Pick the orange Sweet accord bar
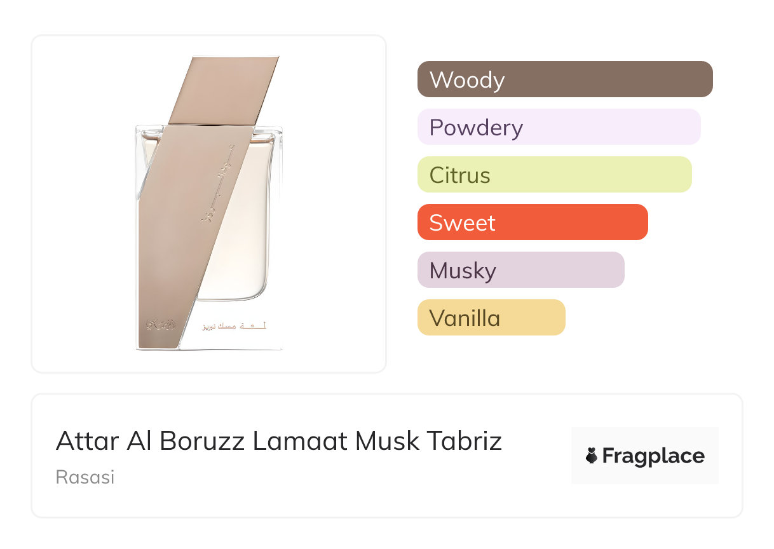Viewport: 774px width, 549px height. [533, 222]
